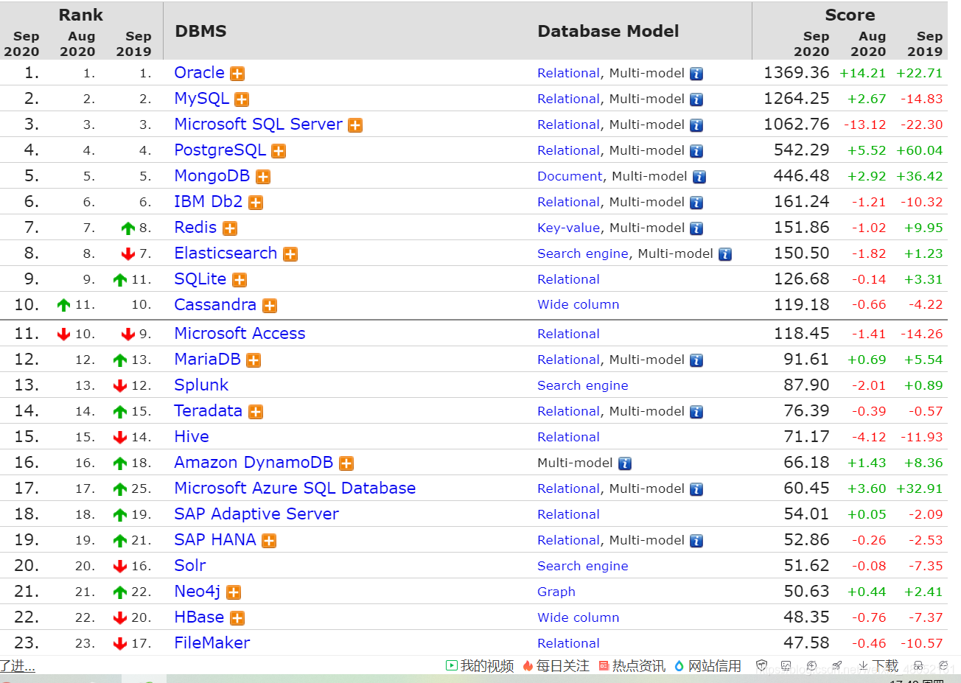Open the Hive DBMS link
The height and width of the screenshot is (683, 961).
point(192,437)
